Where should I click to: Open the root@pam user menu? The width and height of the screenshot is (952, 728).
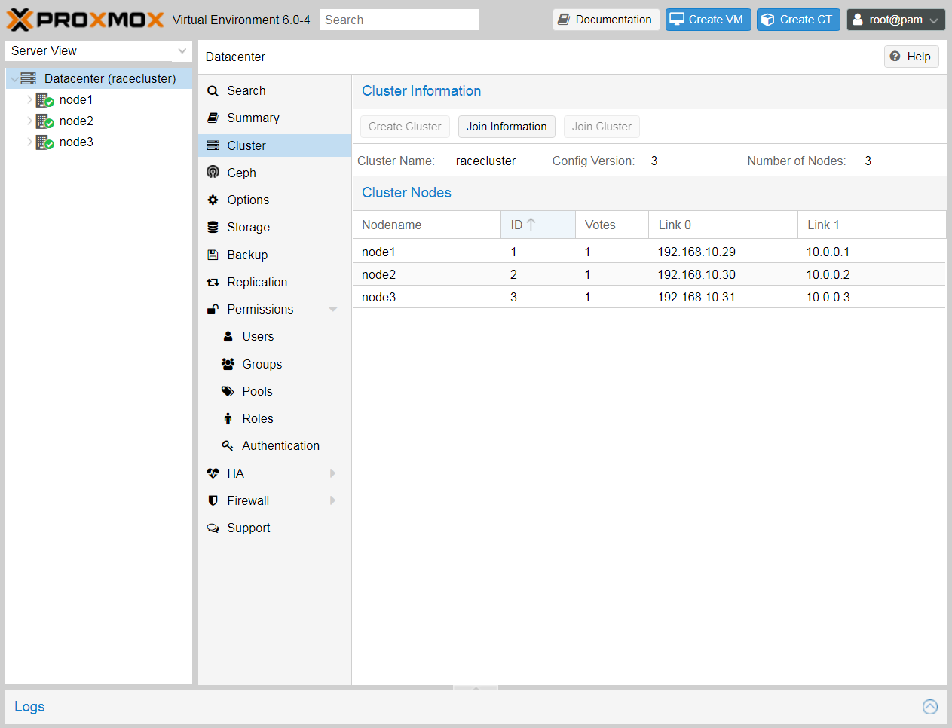pos(896,20)
